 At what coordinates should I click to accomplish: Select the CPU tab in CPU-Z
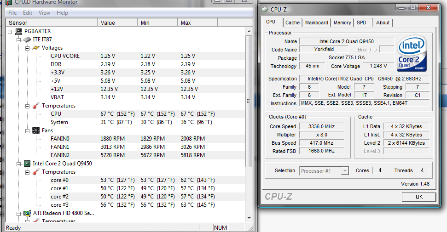[271, 22]
